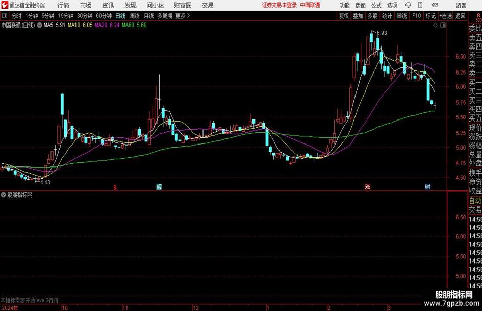Select the 日线 daily period
Image resolution: width=482 pixels, height=311 pixels.
[120, 16]
